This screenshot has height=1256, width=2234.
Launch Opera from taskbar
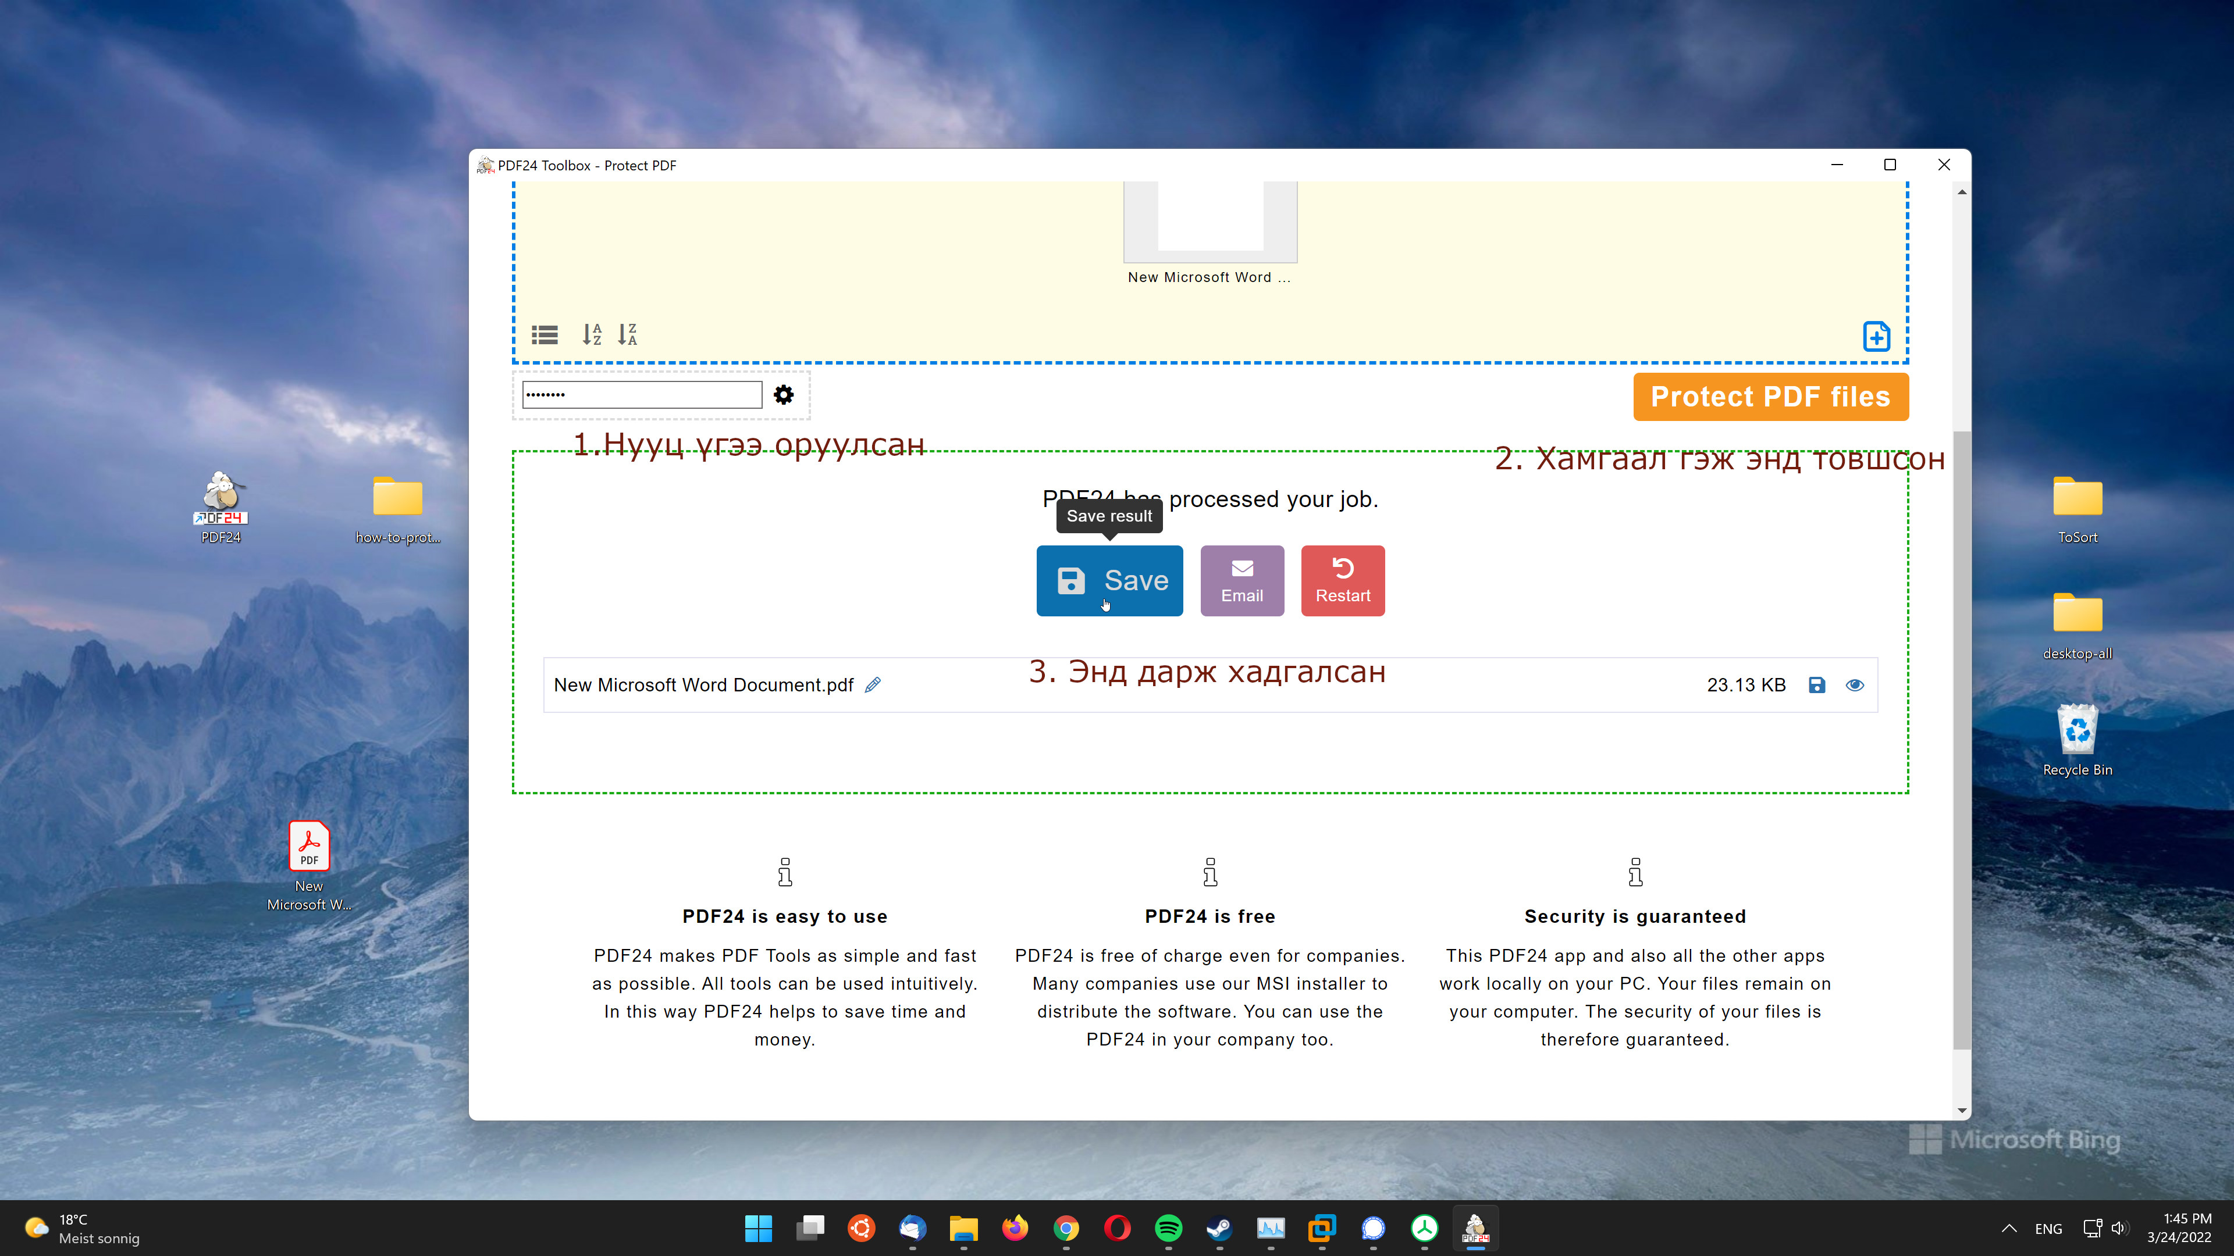point(1117,1228)
